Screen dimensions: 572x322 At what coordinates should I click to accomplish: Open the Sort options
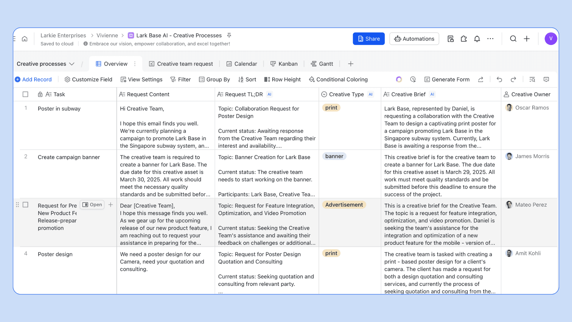click(247, 79)
